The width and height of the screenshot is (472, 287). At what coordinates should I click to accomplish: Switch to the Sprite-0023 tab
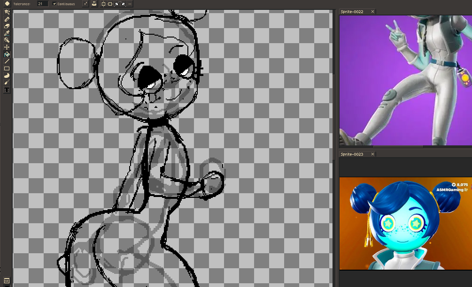352,154
